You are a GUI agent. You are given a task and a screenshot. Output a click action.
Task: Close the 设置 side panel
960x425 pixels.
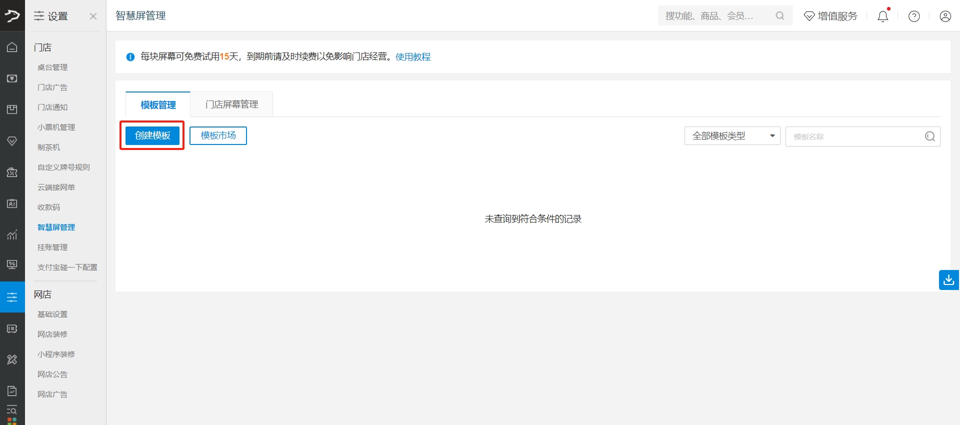click(x=93, y=16)
